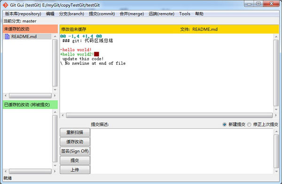Click the trailing whitespace red marker after world2!
Screen dimensions: 282x184
click(x=96, y=54)
